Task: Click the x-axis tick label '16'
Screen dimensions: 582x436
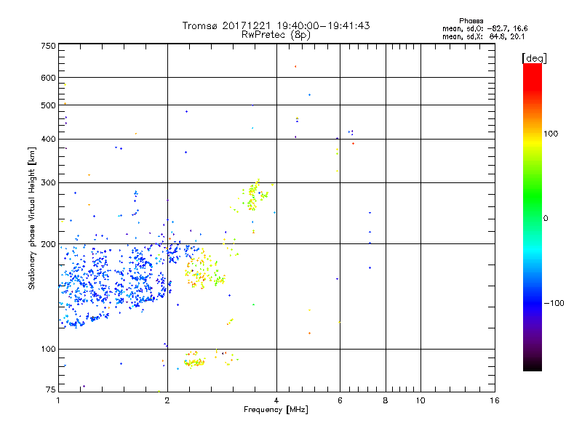Action: point(495,400)
